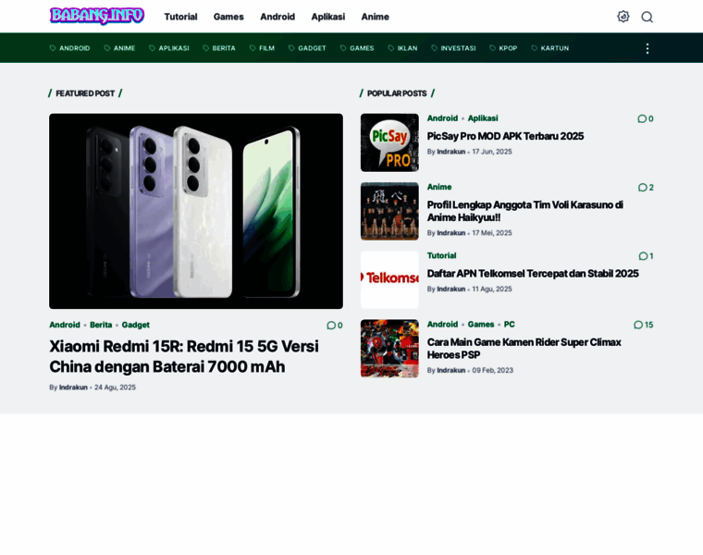Open Cara Main Game Kamen Rider article
The width and height of the screenshot is (703, 555).
pyautogui.click(x=524, y=349)
